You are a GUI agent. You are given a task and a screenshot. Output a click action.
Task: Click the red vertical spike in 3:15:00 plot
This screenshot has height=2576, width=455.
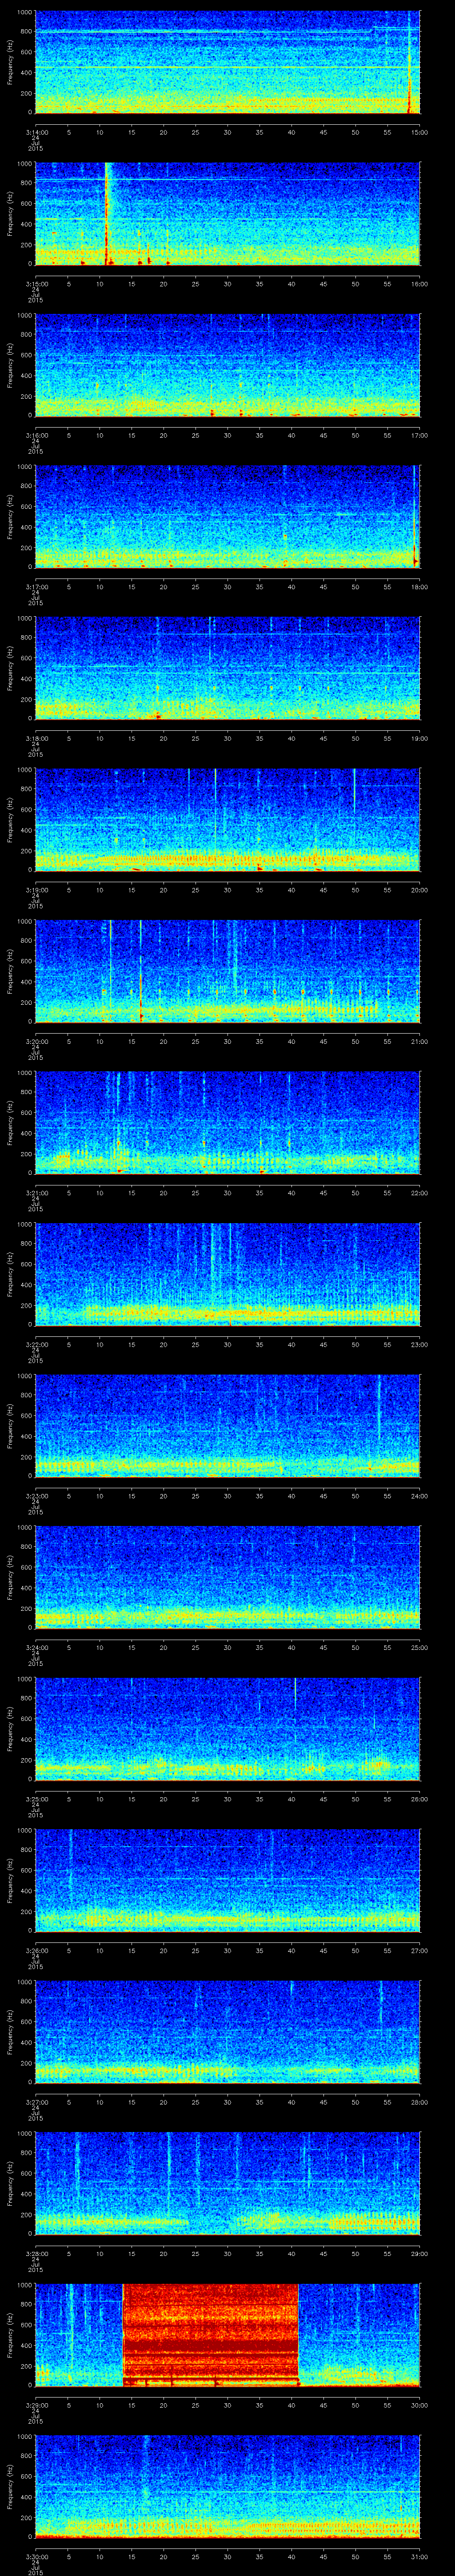pyautogui.click(x=106, y=213)
